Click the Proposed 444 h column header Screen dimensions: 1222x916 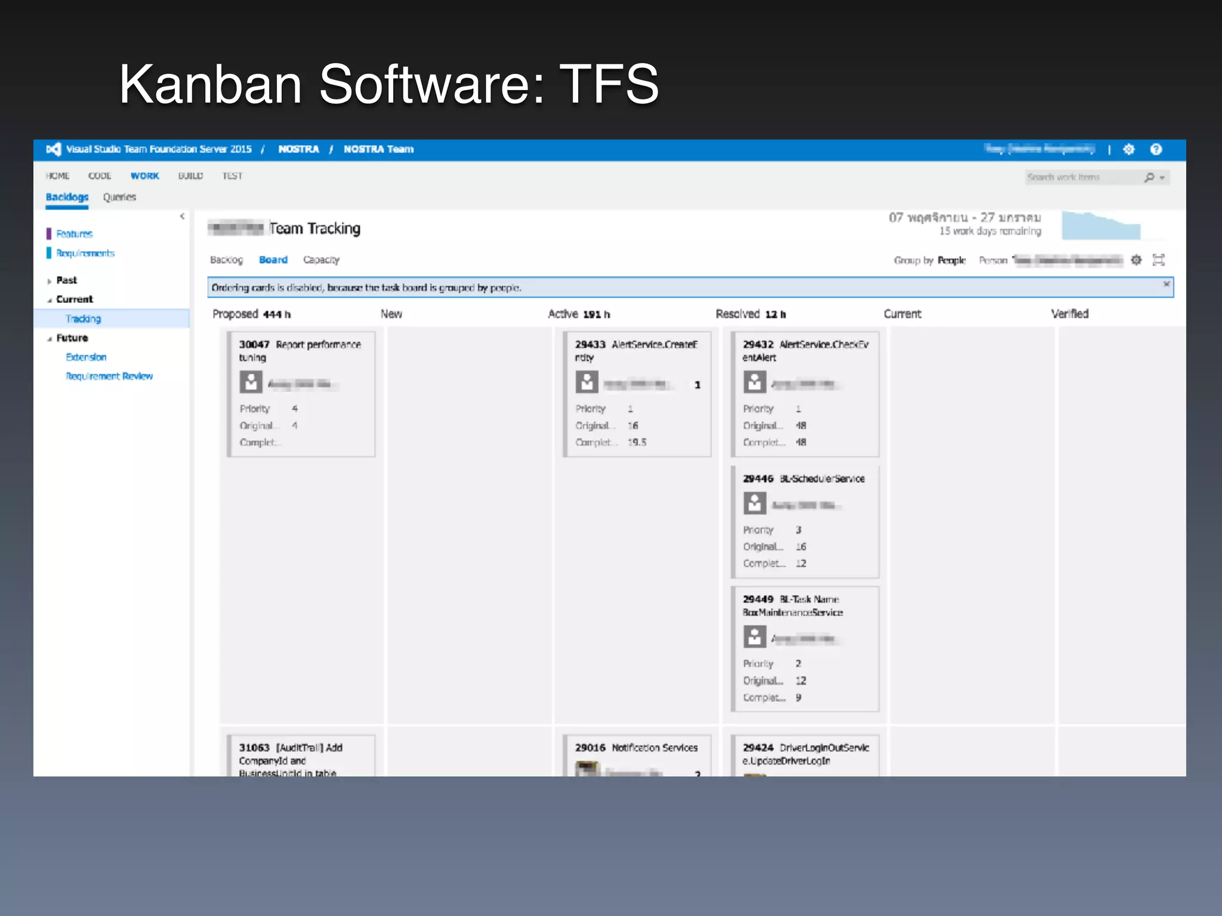[x=251, y=314]
